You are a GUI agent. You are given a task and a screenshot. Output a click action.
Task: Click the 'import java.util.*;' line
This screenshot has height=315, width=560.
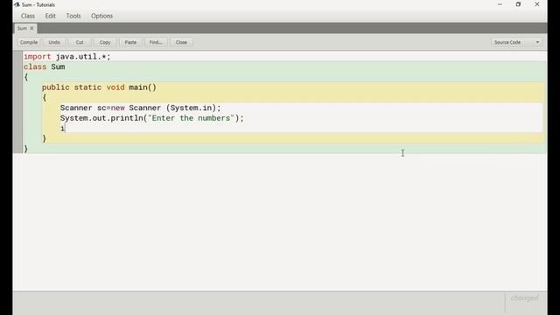click(x=67, y=56)
